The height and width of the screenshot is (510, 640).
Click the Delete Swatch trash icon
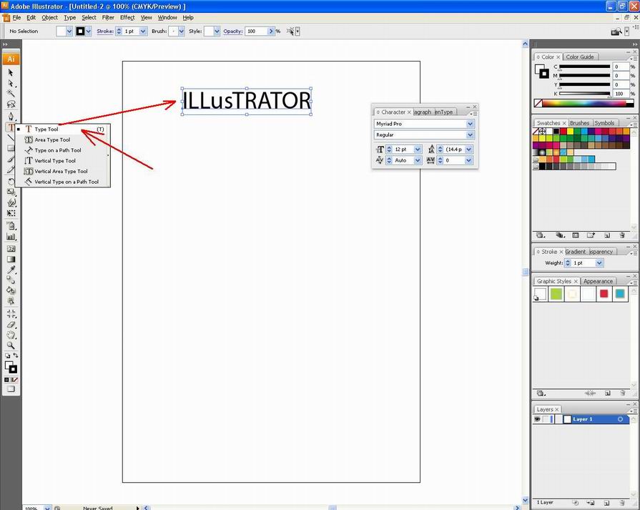tap(622, 235)
